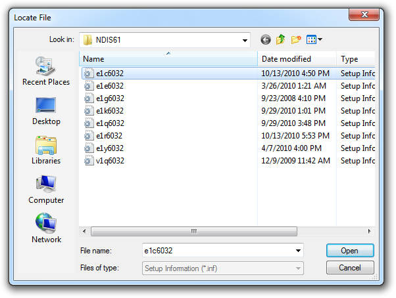Click date 9/29/2010 1:01 PM
The width and height of the screenshot is (396, 298).
[293, 111]
